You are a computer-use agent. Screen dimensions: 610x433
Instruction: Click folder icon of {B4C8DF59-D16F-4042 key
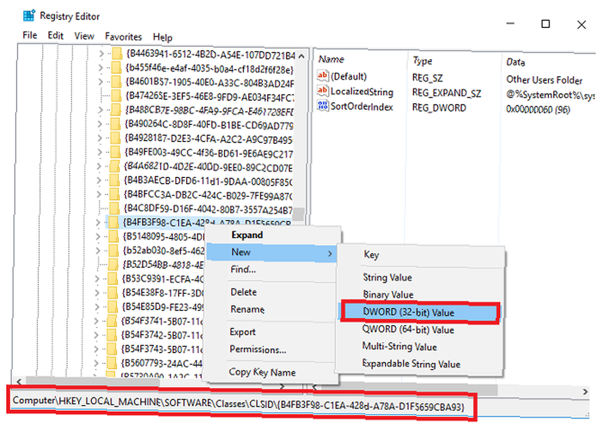(x=115, y=208)
